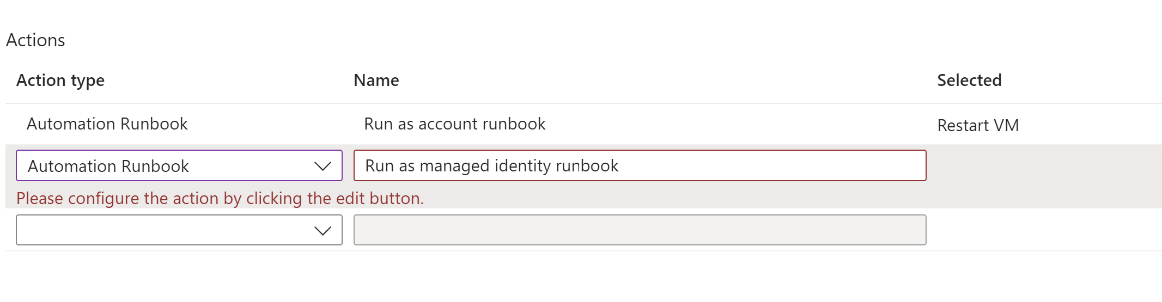The height and width of the screenshot is (302, 1162).
Task: Open the Automation Runbook action type combo box
Action: point(163,166)
